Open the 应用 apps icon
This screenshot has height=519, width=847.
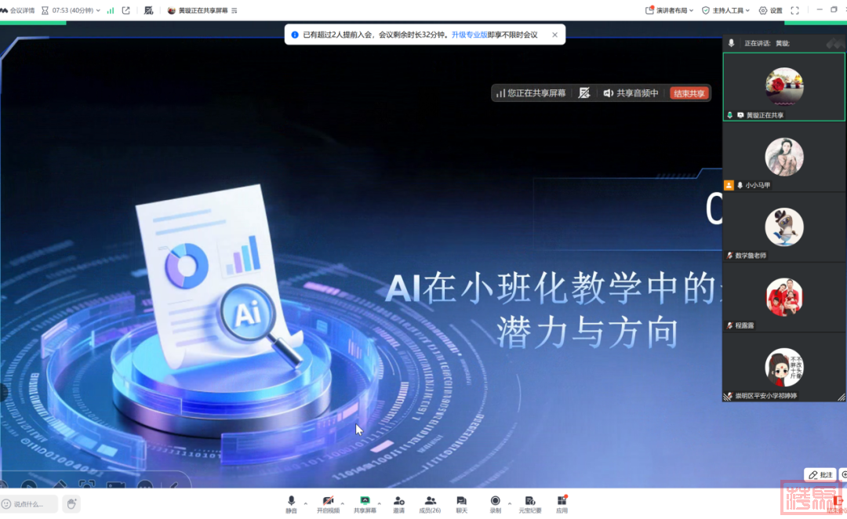(x=562, y=503)
